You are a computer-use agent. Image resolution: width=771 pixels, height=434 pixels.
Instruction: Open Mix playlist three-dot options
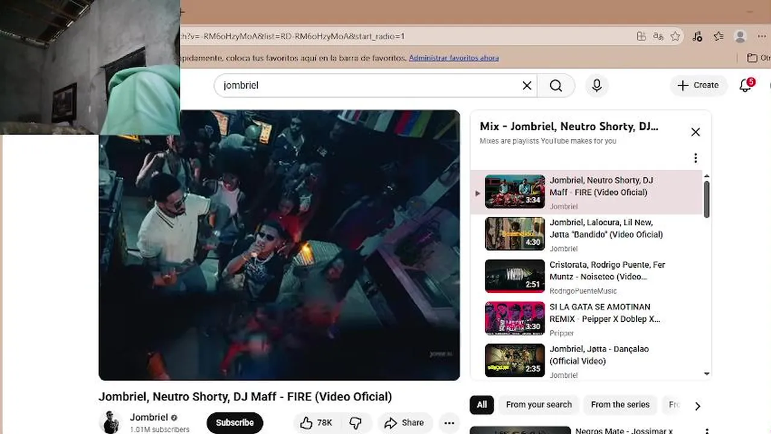tap(695, 158)
